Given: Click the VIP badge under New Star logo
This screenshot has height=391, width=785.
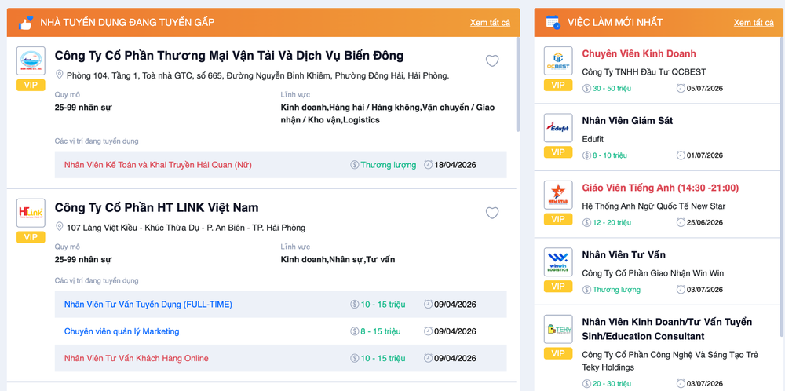Looking at the screenshot, I should pos(558,219).
